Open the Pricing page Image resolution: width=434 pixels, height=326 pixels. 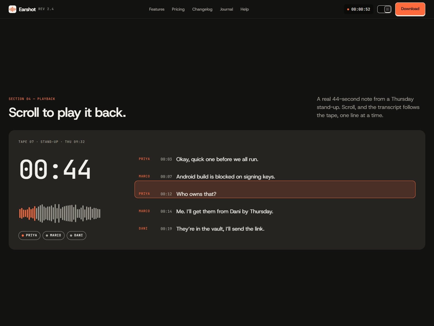[x=178, y=9]
